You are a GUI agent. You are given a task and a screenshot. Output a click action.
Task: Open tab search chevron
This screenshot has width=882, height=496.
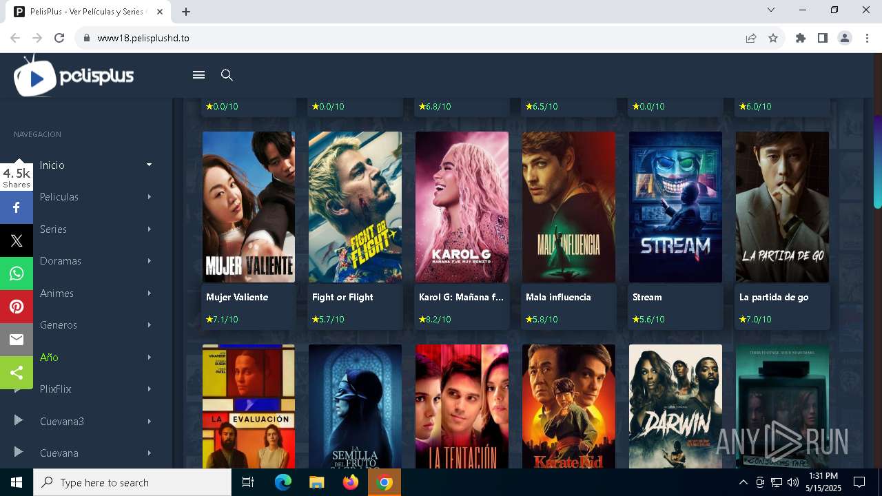771,10
